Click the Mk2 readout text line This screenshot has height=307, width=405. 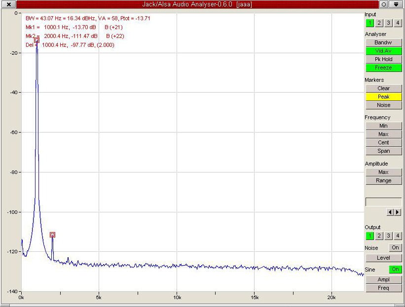click(x=75, y=36)
